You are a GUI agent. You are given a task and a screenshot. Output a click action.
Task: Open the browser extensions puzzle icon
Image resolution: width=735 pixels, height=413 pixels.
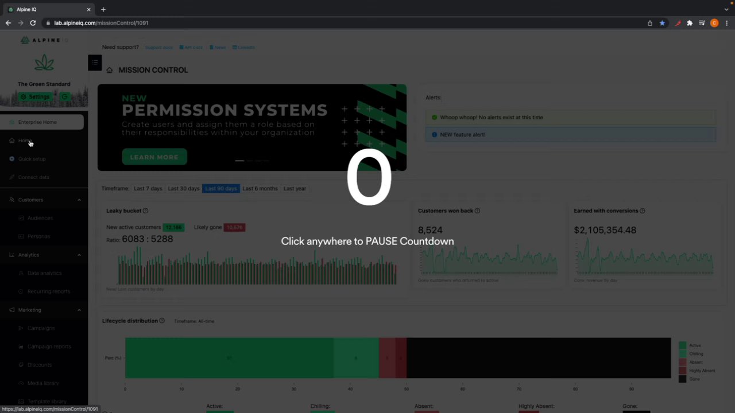[x=690, y=23]
